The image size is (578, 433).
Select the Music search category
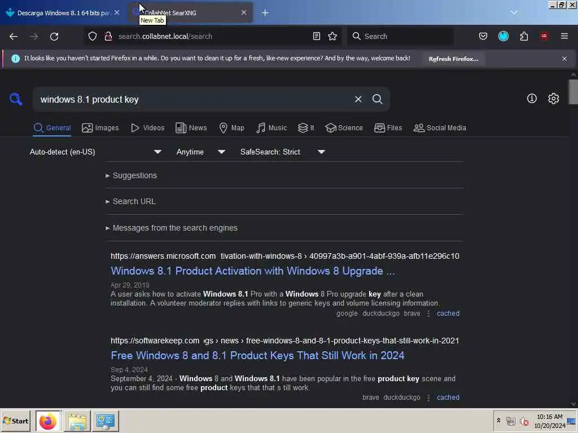(272, 128)
